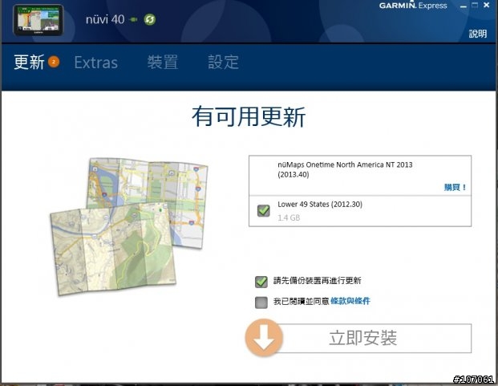
Task: Close the Garmin Express window
Action: [486, 5]
